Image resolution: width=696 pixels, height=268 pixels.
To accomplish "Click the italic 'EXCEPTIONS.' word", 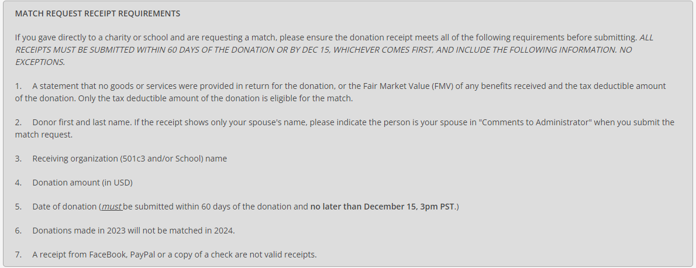I will tap(40, 62).
